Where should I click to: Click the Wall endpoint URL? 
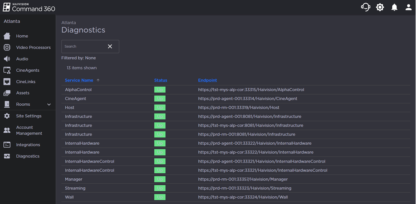(x=243, y=197)
